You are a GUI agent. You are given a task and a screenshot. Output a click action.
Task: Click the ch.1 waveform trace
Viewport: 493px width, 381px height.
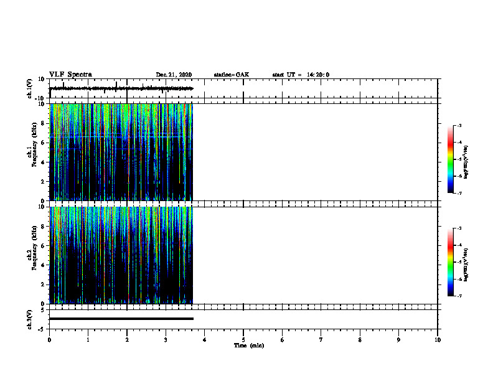click(121, 88)
